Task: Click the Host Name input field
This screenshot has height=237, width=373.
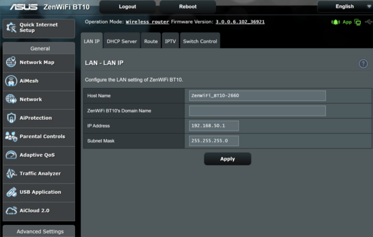Action: (257, 95)
